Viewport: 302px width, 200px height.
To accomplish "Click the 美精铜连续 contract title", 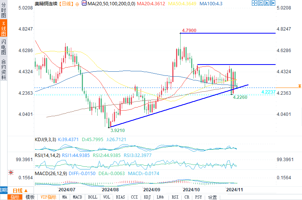I will [x=46, y=3].
